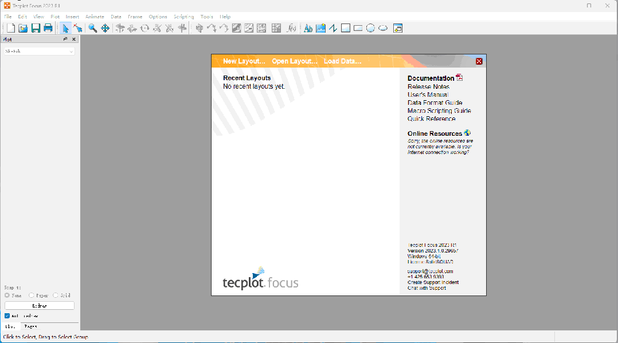
Task: Open the View menu
Action: pos(38,17)
